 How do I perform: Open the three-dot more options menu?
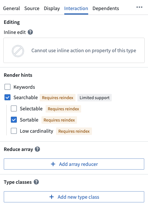[x=139, y=7]
